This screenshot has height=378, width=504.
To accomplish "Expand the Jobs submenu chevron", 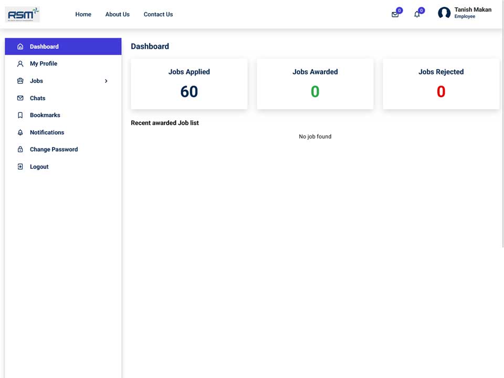I will (106, 81).
